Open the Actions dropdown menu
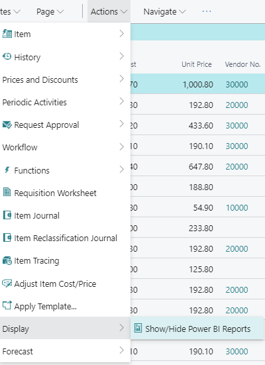265x365 pixels. (109, 11)
